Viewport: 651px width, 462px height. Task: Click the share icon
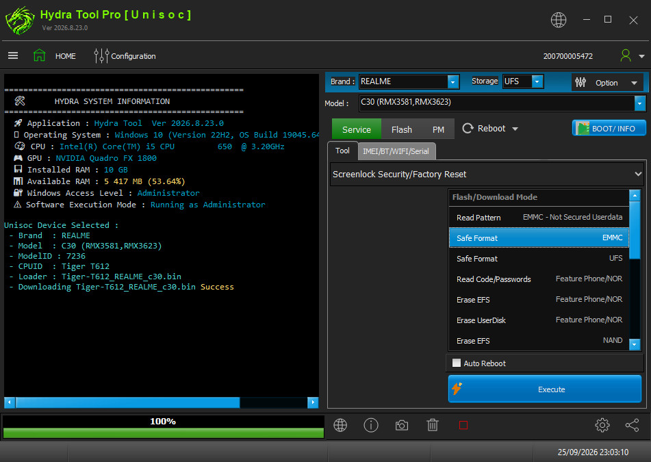[x=632, y=425]
